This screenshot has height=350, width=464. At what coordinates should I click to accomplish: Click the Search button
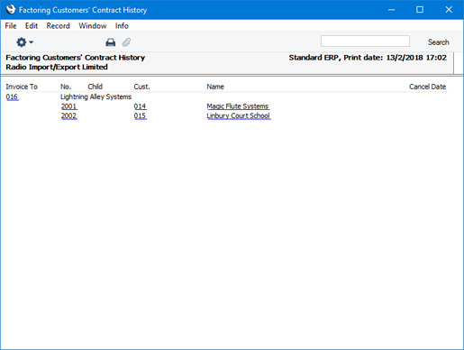(x=438, y=42)
